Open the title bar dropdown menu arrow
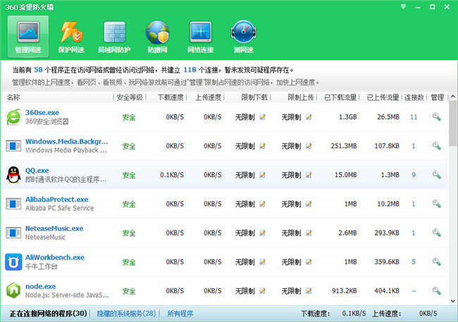Viewport: 458px width, 322px height. pyautogui.click(x=403, y=6)
